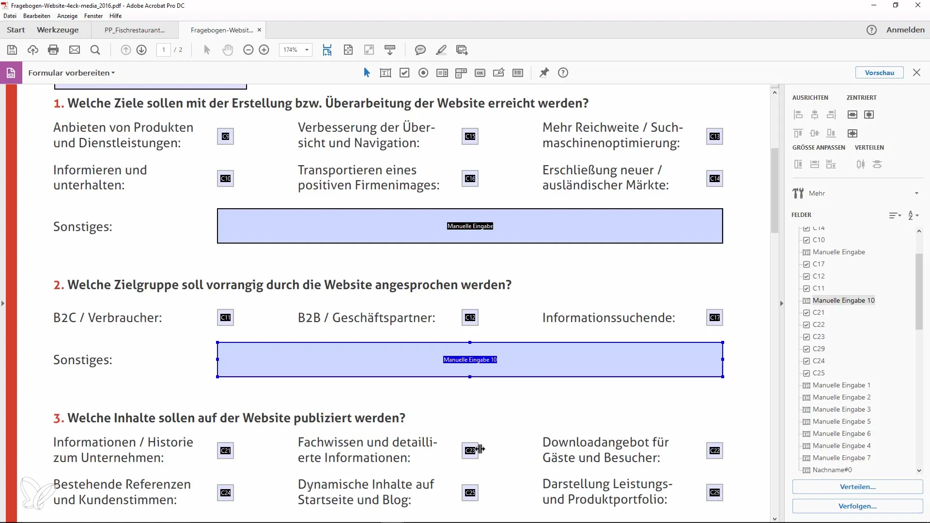Screen dimensions: 930x523
Task: Click the Manuelle Eingabe text field
Action: coord(470,226)
